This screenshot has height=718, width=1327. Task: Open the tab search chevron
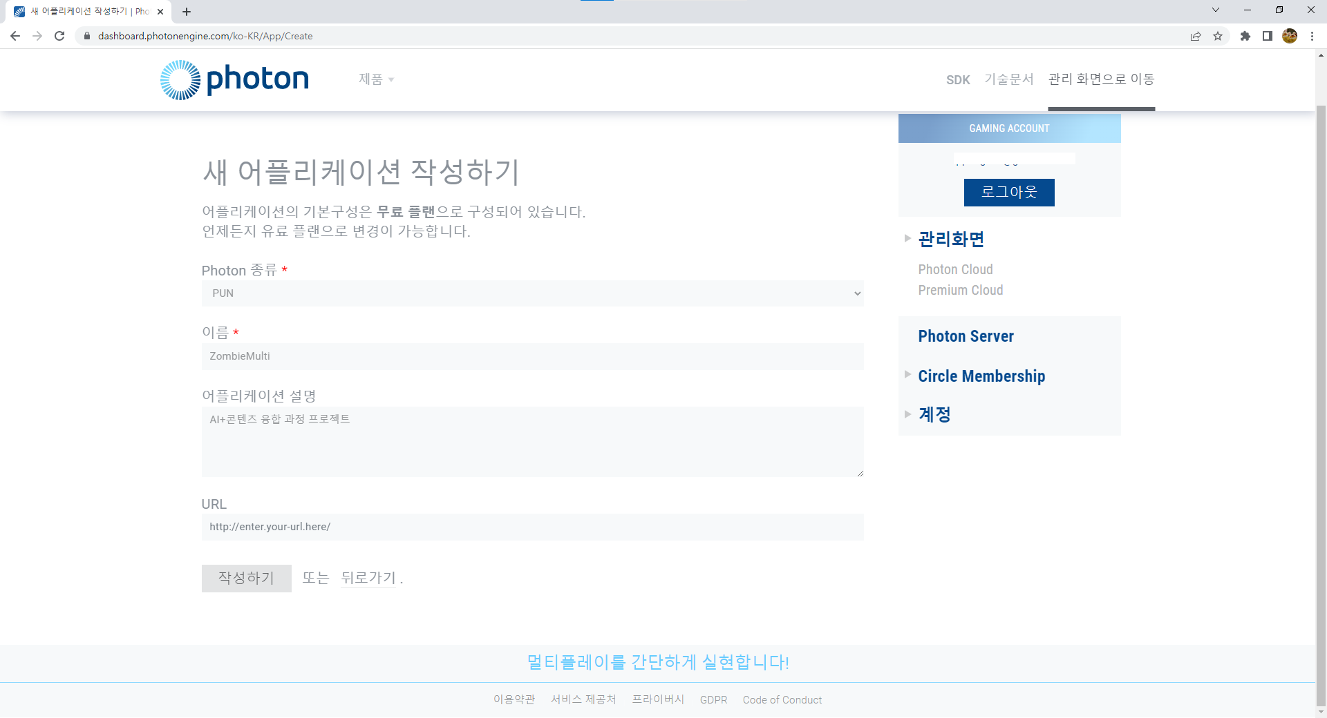[1216, 10]
